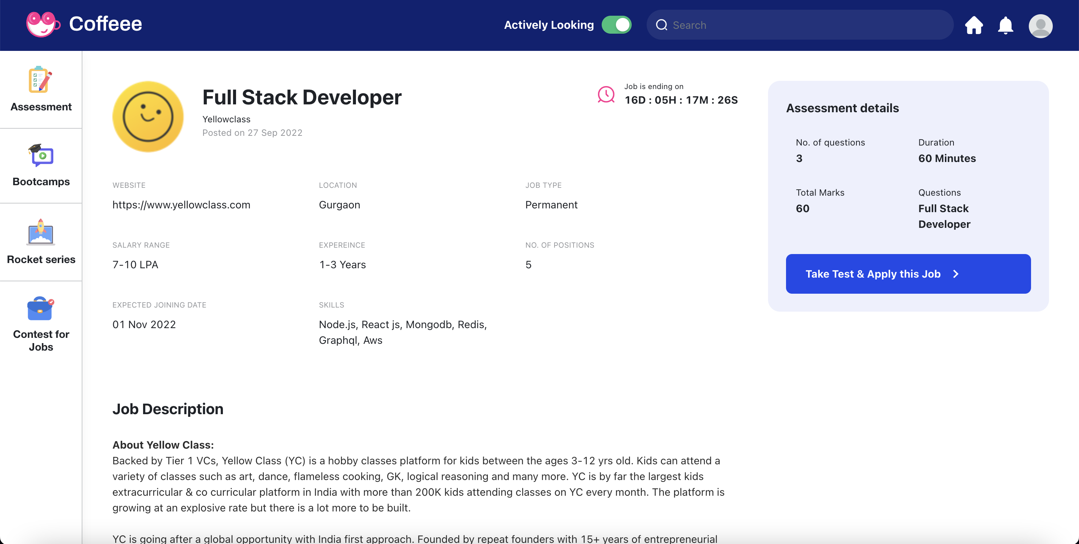Screen dimensions: 1079x544
Task: Click the No. of questions value 3
Action: click(x=799, y=159)
